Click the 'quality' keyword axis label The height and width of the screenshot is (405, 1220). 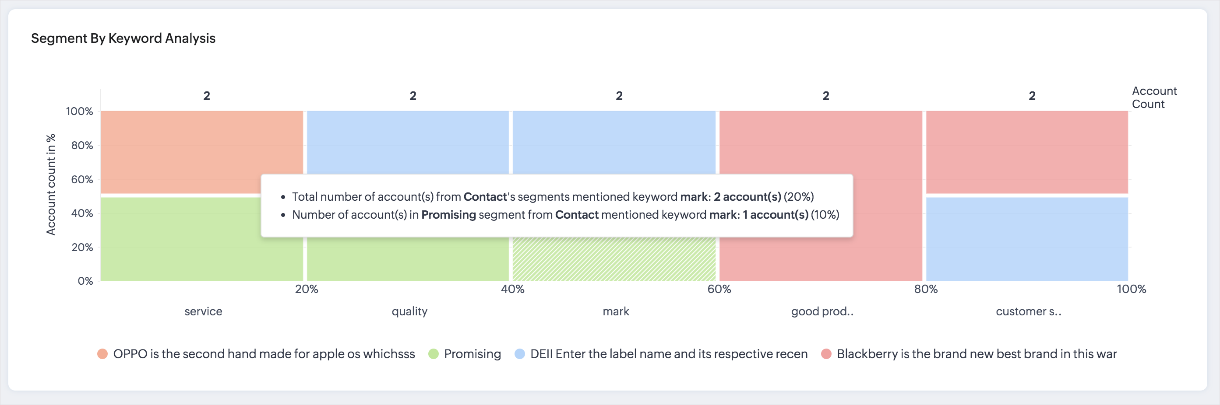click(x=409, y=311)
